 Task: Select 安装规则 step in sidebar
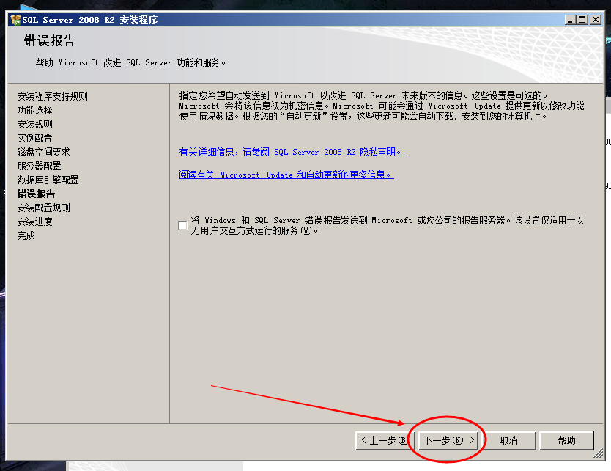[x=34, y=124]
